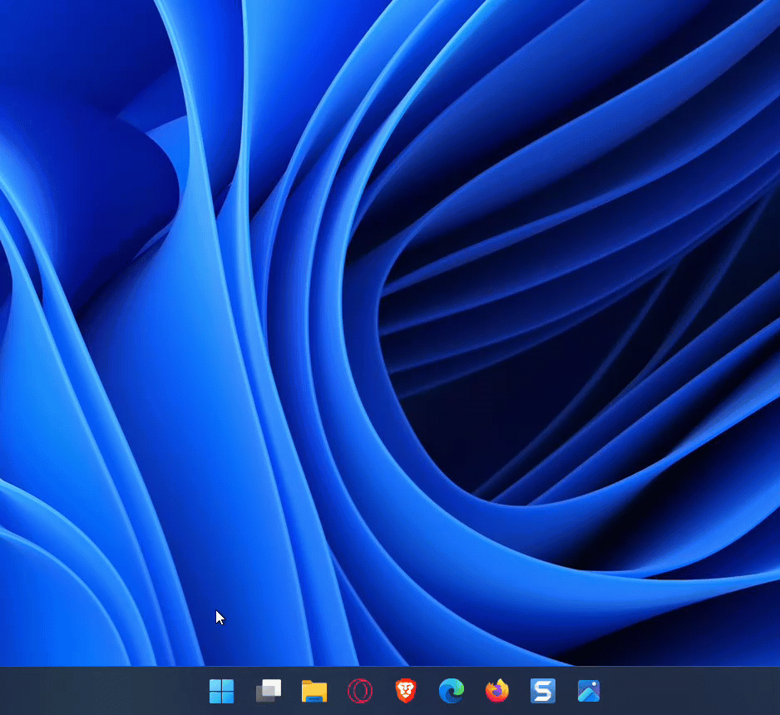
Task: Click the blue-green swirl browser icon
Action: pos(452,691)
